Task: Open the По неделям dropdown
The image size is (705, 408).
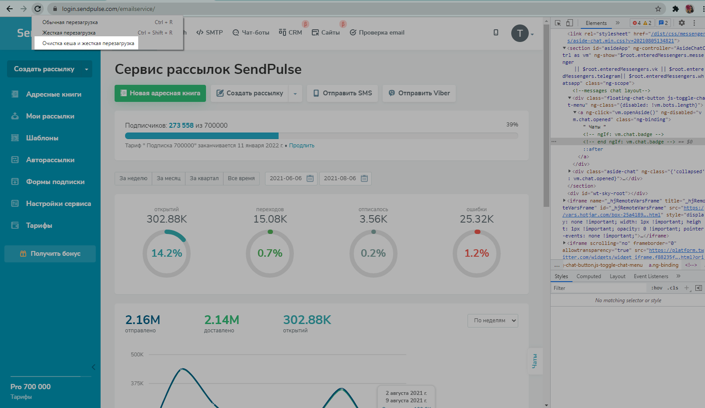Action: pyautogui.click(x=492, y=321)
